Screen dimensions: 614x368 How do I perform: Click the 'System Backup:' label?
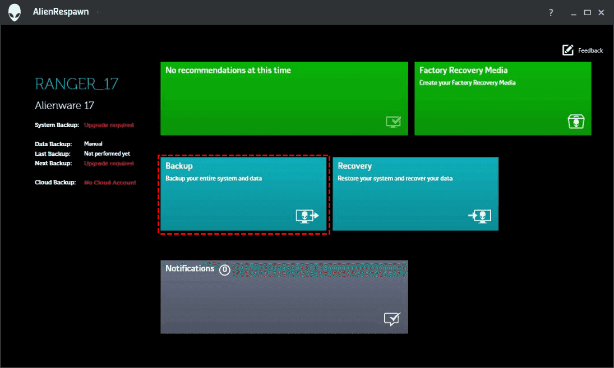[57, 125]
